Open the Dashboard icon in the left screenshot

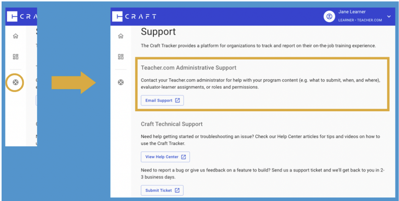tap(15, 57)
